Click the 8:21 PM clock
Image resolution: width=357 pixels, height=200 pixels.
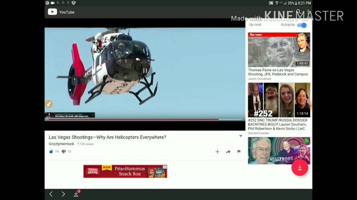tap(305, 3)
